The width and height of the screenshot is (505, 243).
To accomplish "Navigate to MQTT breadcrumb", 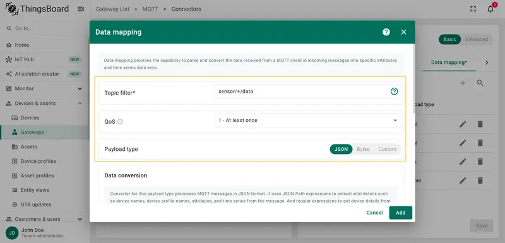I will coord(150,9).
